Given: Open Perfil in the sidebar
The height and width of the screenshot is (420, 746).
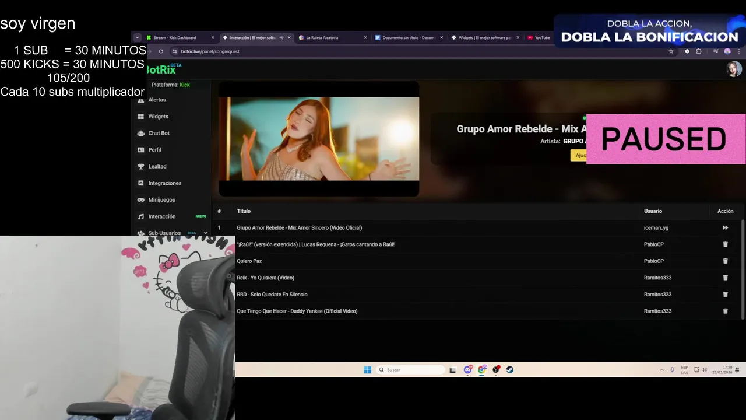Looking at the screenshot, I should [x=154, y=150].
